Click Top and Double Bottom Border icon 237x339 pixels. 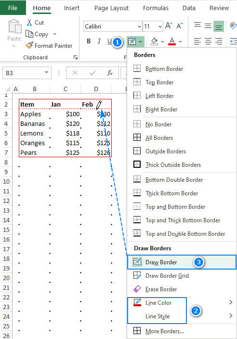point(137,233)
